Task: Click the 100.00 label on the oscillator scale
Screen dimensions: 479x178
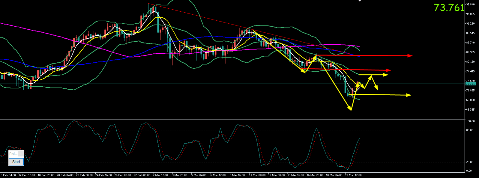Action: (x=470, y=122)
